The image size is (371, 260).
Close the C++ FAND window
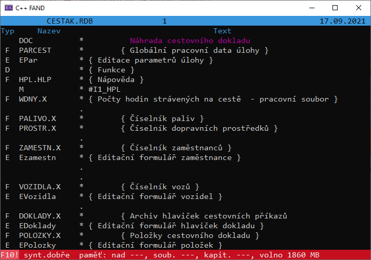tap(358, 8)
